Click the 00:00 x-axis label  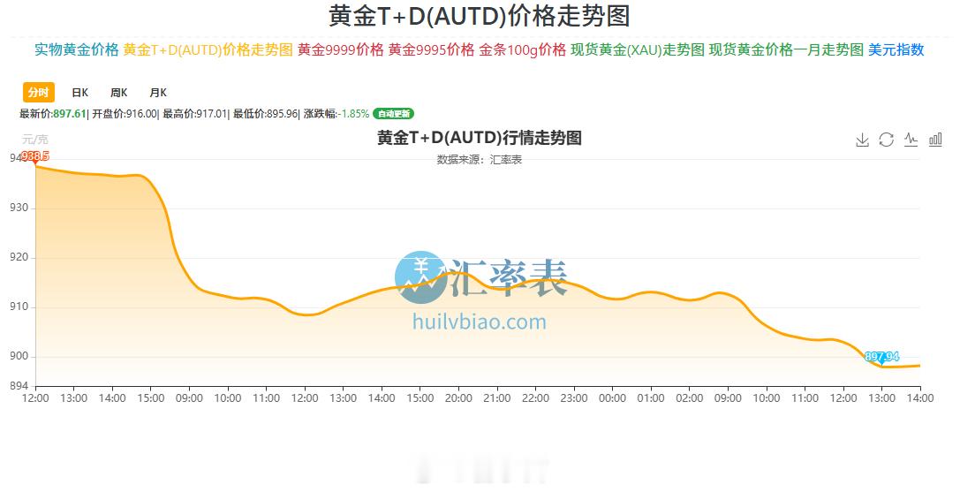pos(612,398)
